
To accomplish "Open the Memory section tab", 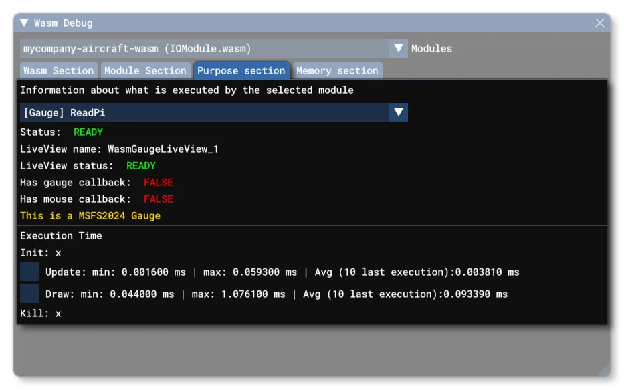I will coord(338,70).
